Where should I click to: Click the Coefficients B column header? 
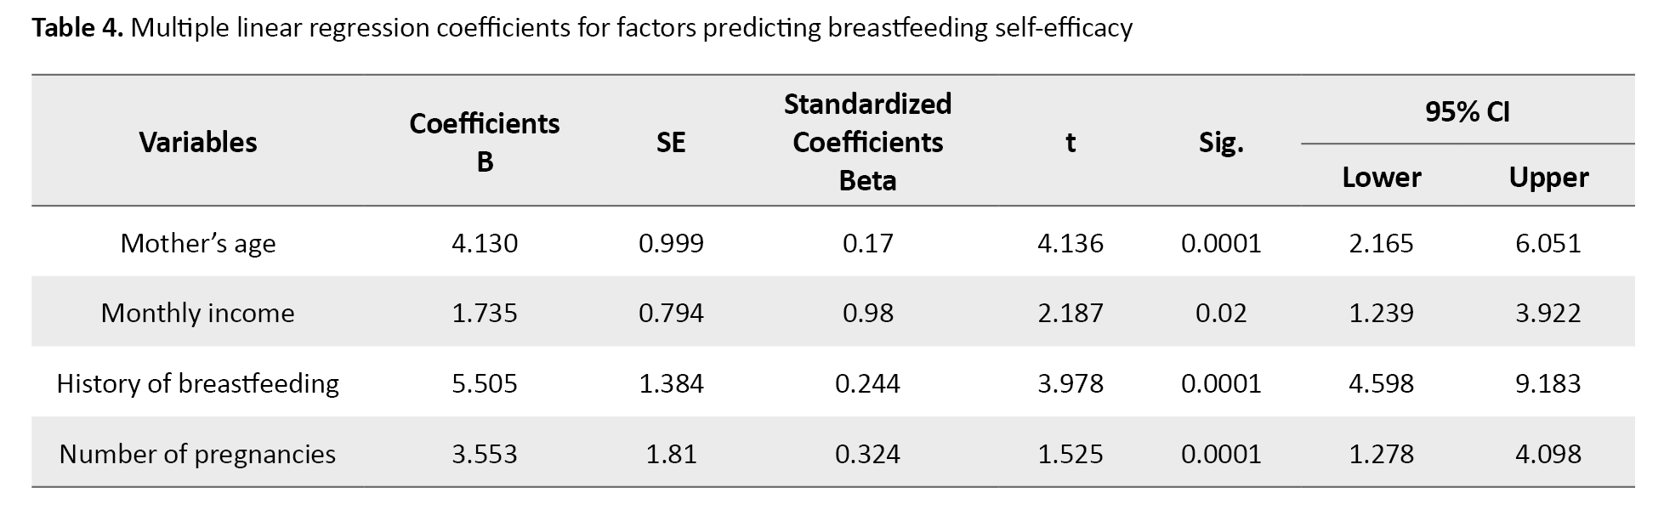click(x=484, y=142)
